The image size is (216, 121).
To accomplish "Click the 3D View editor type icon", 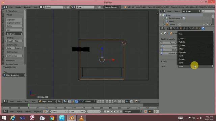I will (5, 102).
